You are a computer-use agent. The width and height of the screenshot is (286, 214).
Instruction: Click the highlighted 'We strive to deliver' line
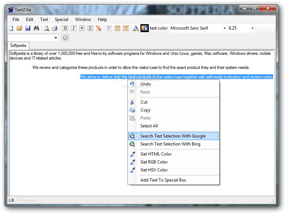pyautogui.click(x=177, y=77)
